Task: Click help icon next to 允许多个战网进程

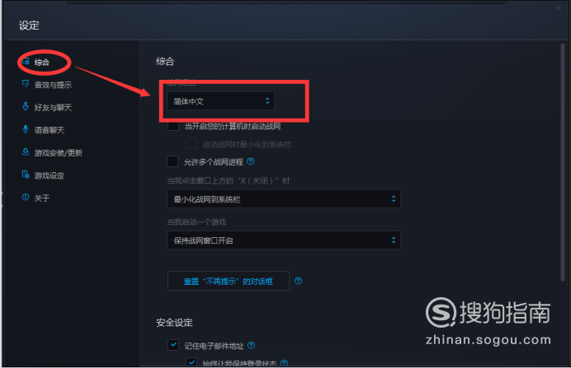Action: pos(251,161)
